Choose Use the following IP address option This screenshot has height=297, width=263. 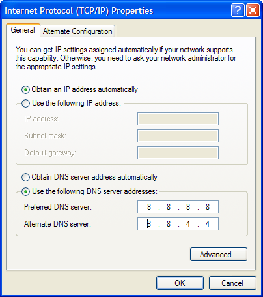pos(25,103)
